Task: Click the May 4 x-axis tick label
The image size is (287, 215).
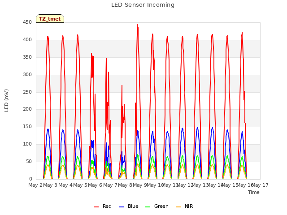Action: [65, 185]
